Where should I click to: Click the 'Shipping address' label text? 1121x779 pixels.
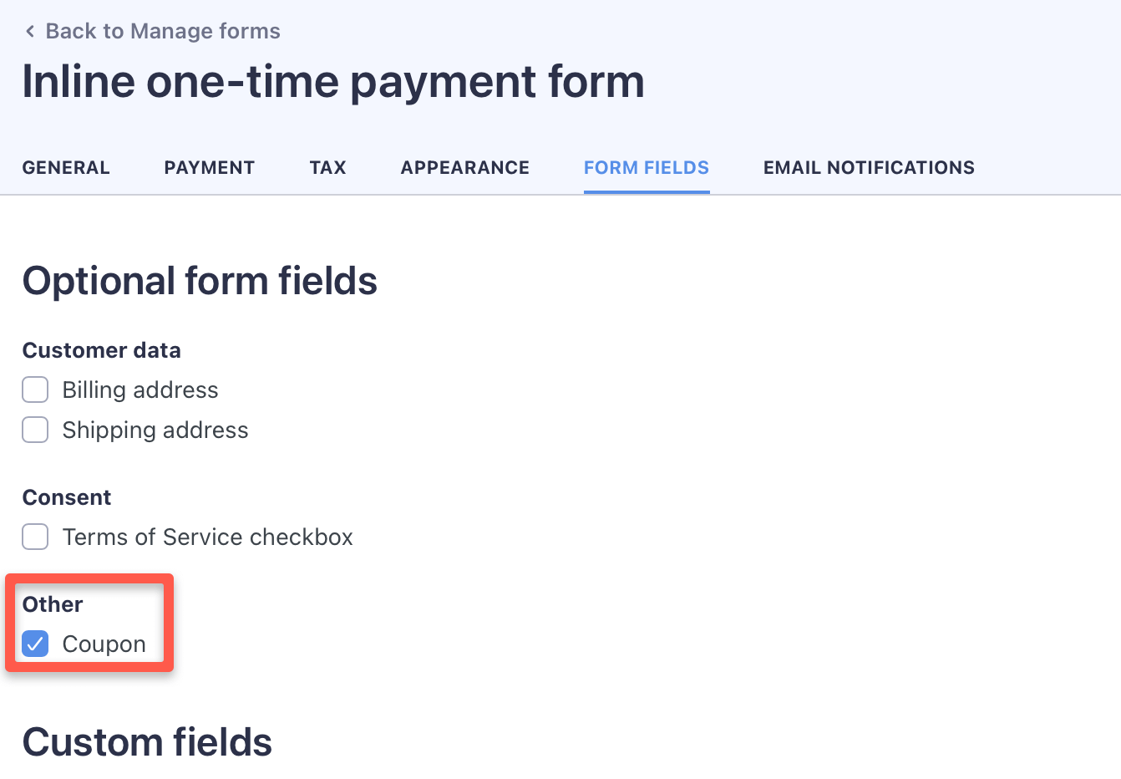click(x=155, y=430)
